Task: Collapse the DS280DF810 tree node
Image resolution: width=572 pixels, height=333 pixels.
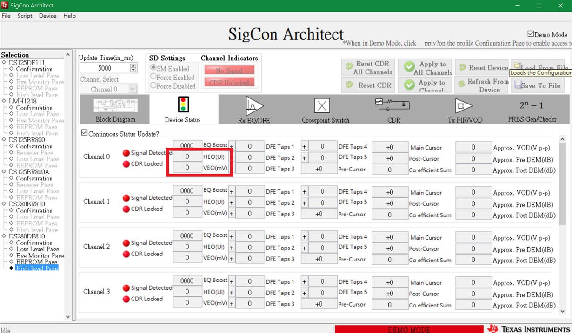Action: tap(4, 236)
